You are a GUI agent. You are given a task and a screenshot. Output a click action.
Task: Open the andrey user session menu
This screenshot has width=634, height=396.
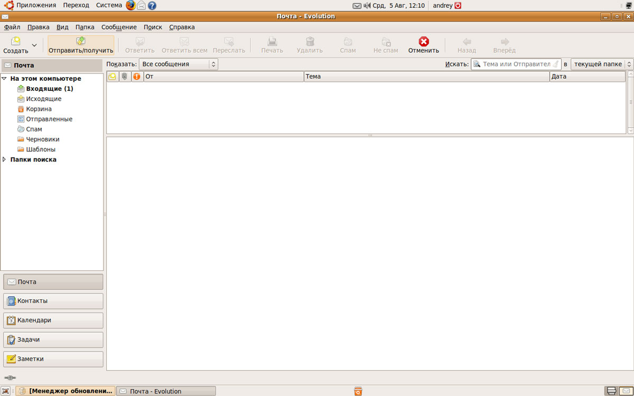[447, 5]
